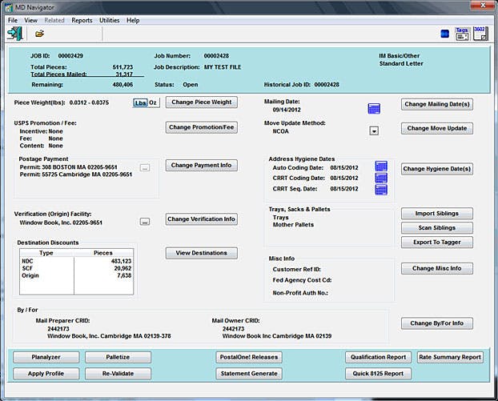Click the Qualification Report button
This screenshot has width=498, height=401.
pyautogui.click(x=379, y=358)
